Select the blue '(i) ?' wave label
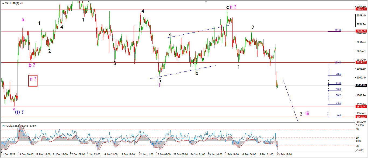This screenshot has width=368, height=158. click(19, 112)
